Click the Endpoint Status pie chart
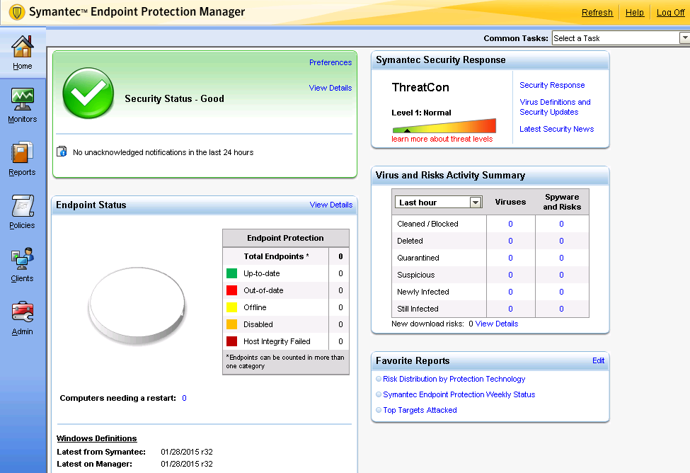This screenshot has height=473, width=690. pos(137,306)
